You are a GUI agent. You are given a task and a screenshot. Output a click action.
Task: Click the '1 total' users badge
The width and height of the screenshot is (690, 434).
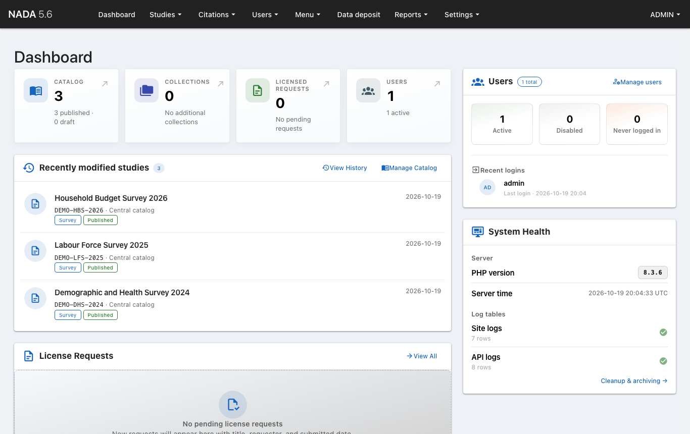[529, 82]
